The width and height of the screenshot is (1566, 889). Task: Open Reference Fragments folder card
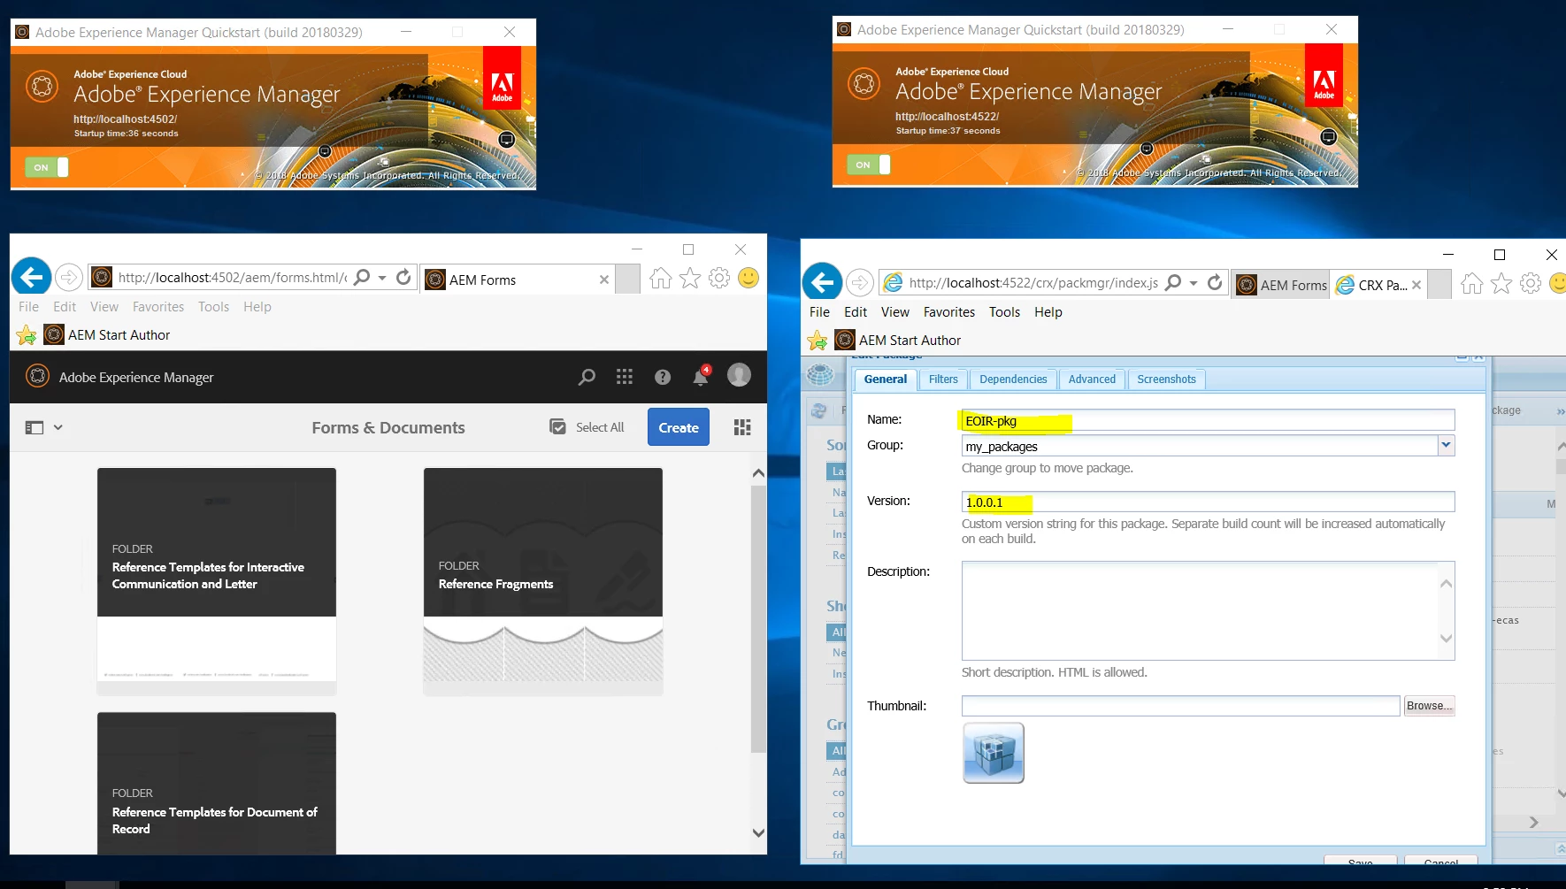[x=543, y=581]
